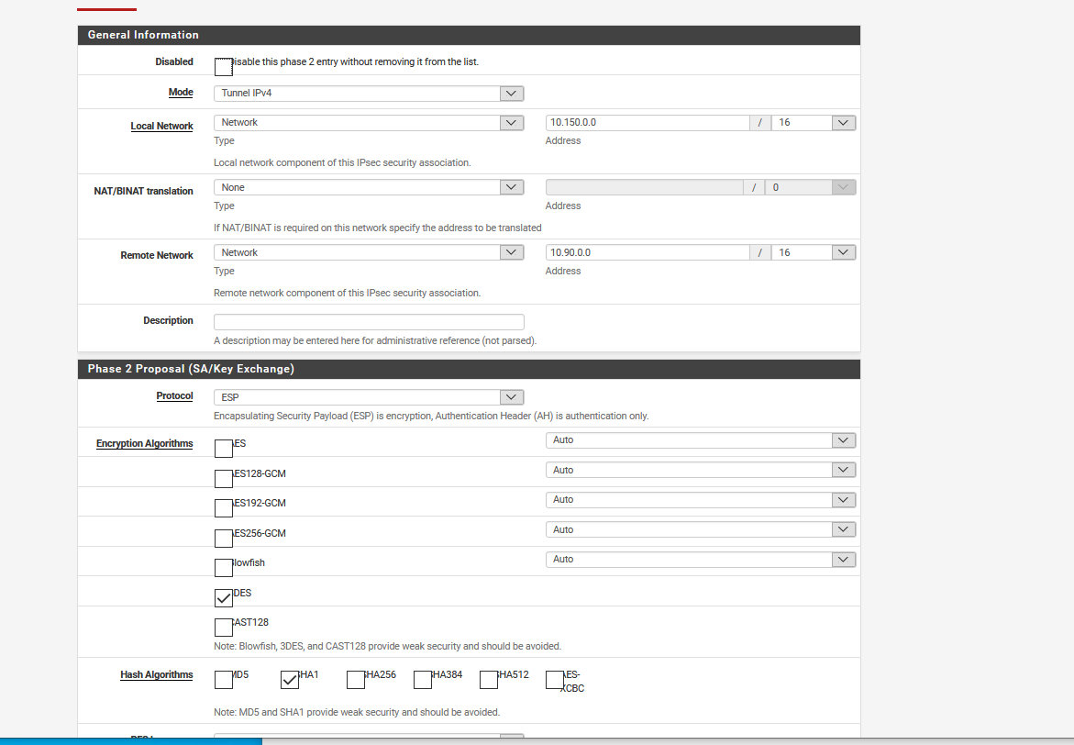Click the Protocol help label
The image size is (1074, 745).
pyautogui.click(x=174, y=395)
